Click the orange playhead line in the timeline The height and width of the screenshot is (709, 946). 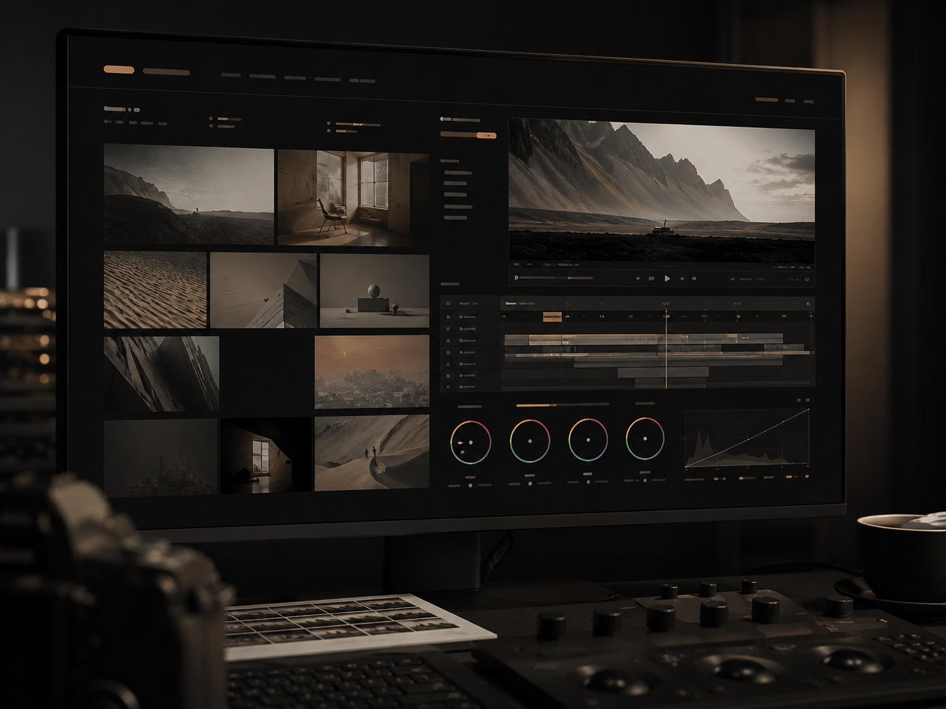tap(666, 349)
